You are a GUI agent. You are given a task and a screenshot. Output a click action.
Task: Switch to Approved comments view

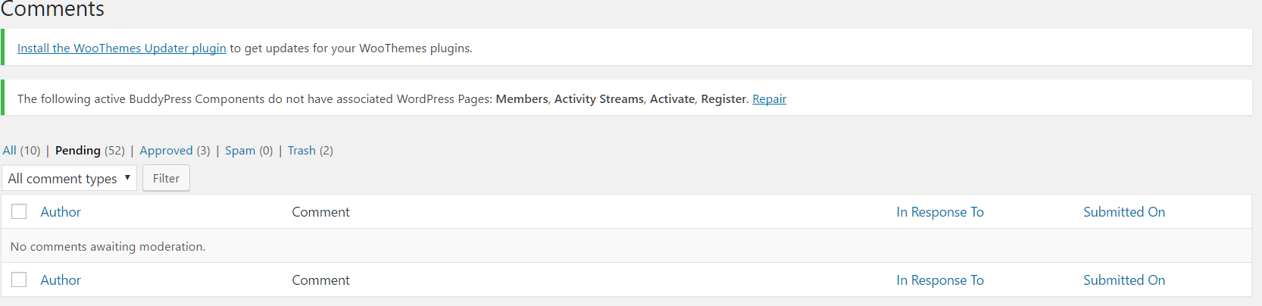click(166, 151)
